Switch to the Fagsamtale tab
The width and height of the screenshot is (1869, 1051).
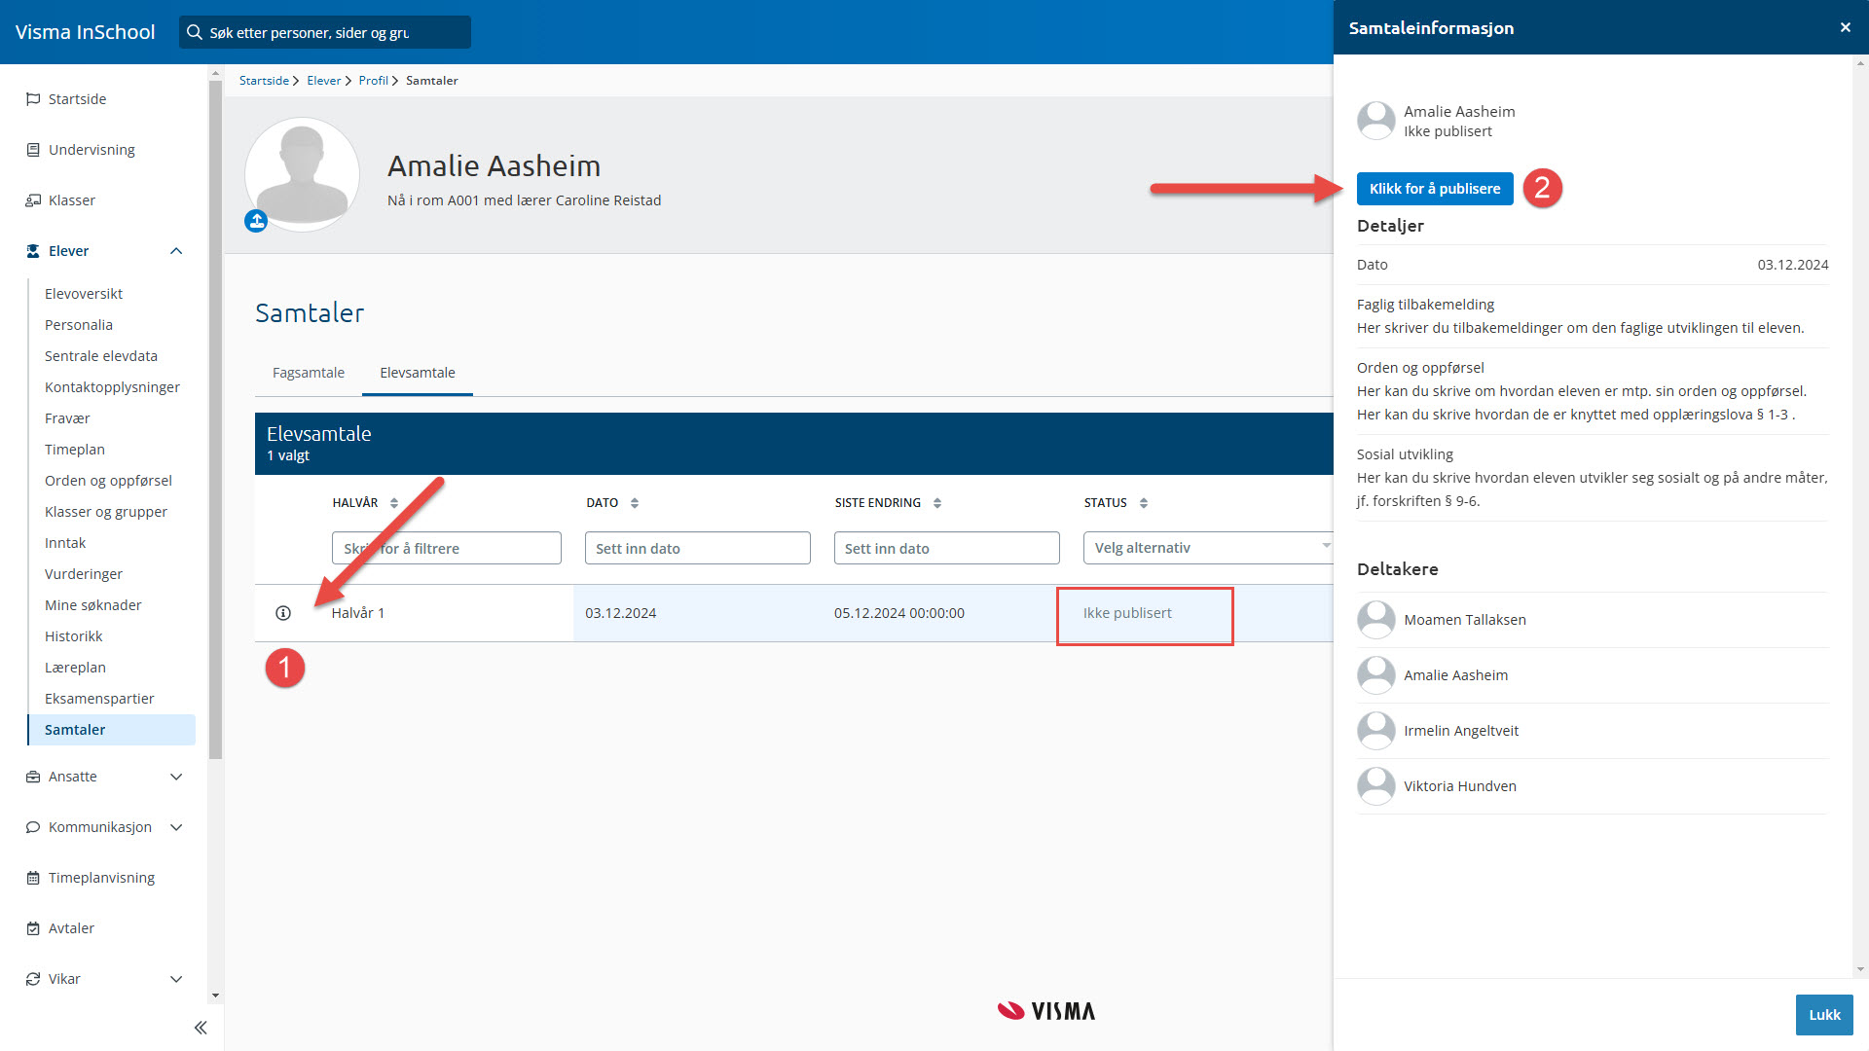click(309, 373)
